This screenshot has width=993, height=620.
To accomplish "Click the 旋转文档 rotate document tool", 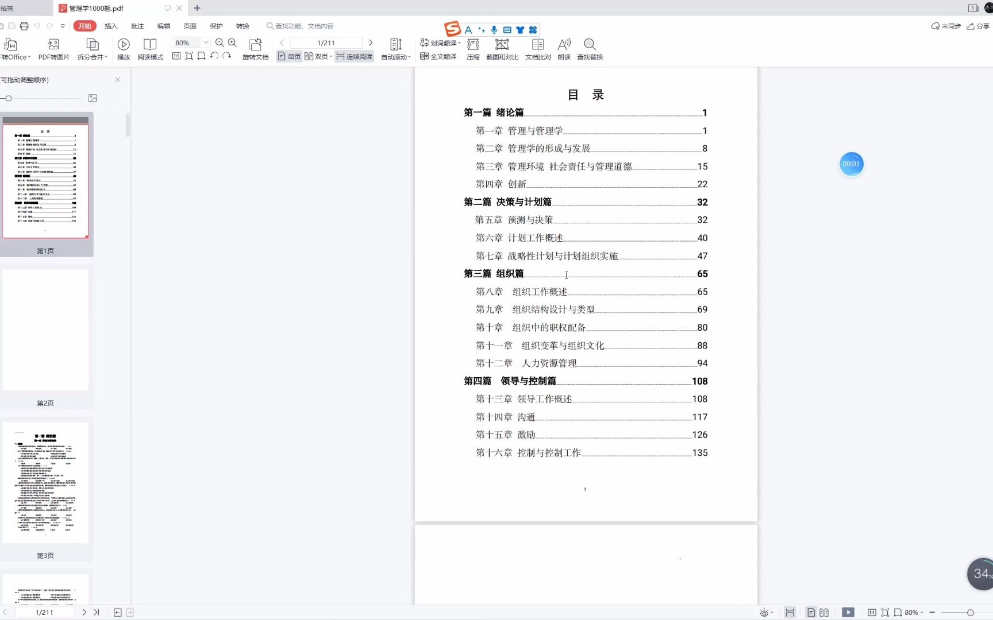I will tap(255, 49).
